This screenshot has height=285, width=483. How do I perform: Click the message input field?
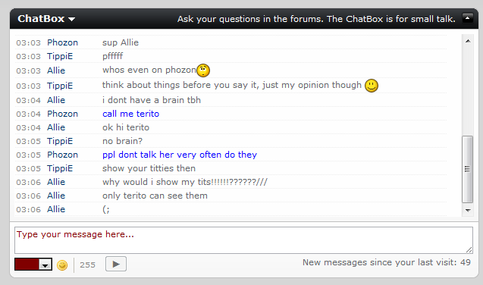pos(243,240)
